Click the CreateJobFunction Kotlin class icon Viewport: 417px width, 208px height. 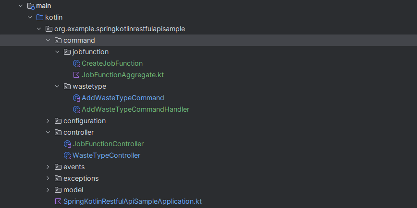tap(76, 63)
